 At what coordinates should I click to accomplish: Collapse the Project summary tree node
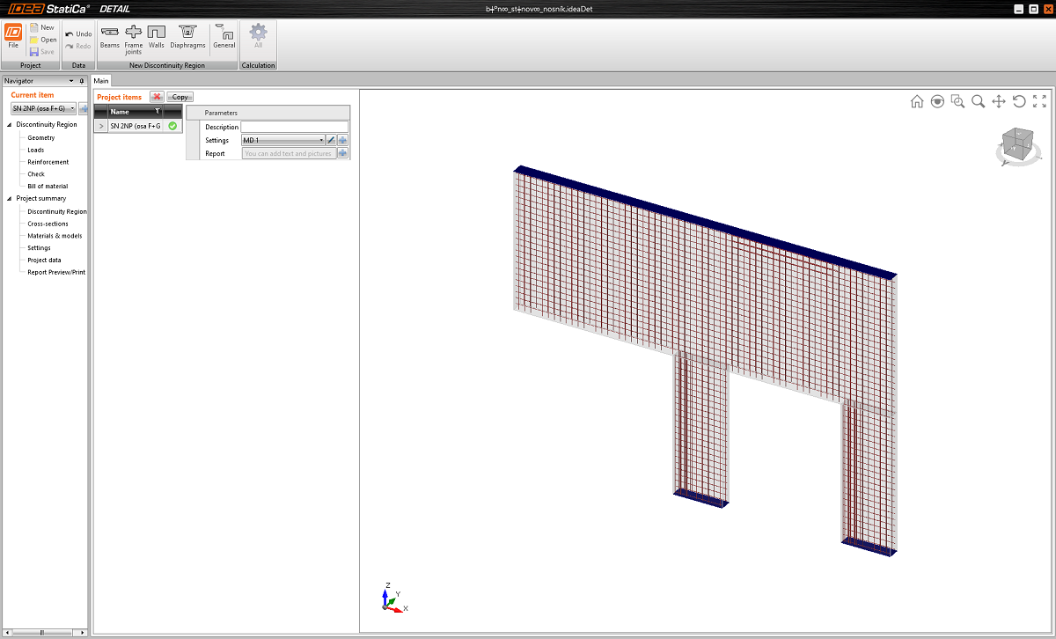point(10,199)
